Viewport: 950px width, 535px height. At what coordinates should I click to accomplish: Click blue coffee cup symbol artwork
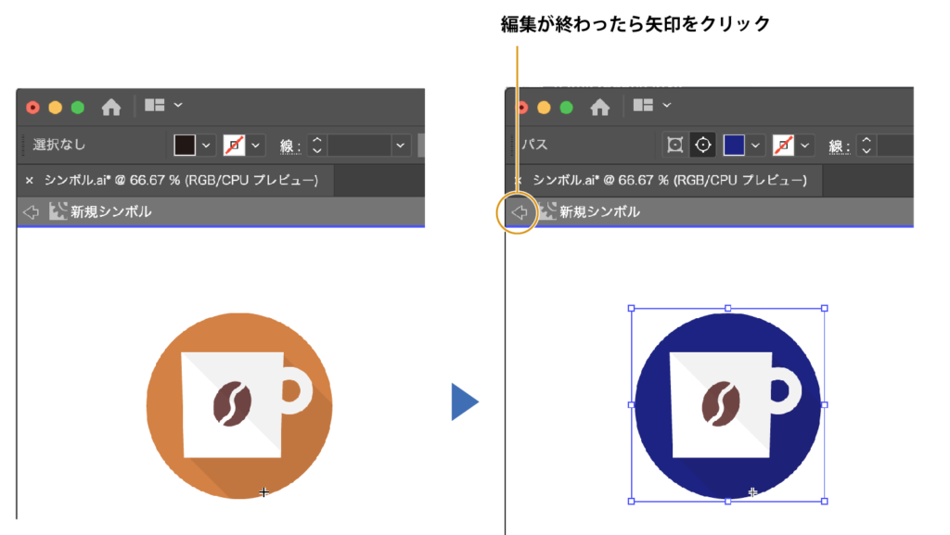pos(727,405)
